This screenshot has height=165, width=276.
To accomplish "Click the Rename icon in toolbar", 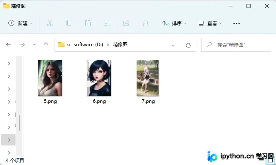I will (x=107, y=23).
